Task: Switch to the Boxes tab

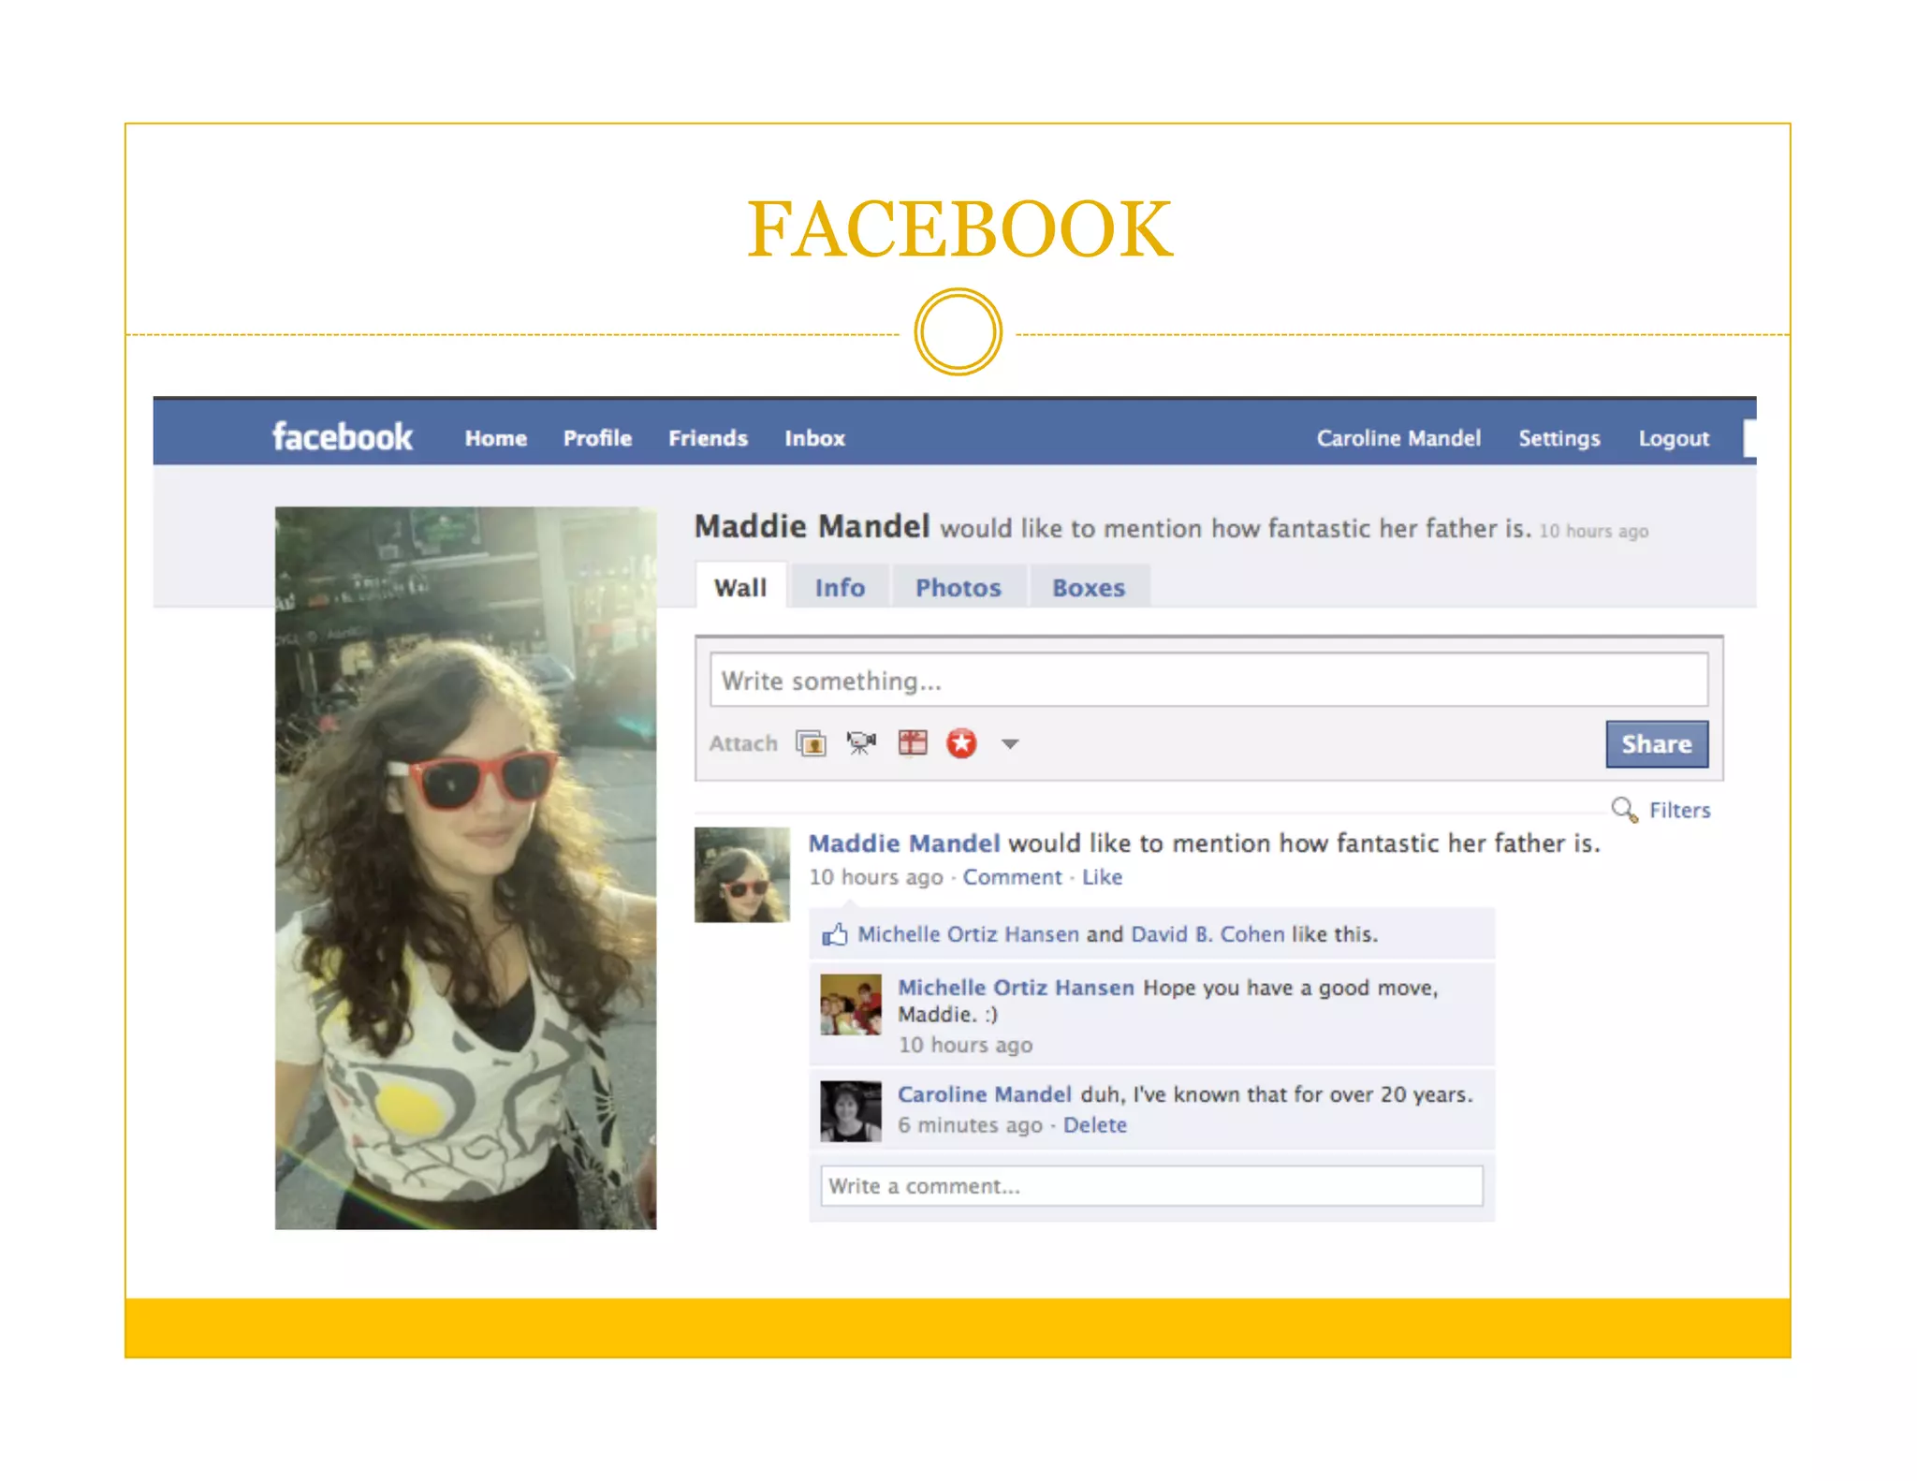Action: click(1089, 587)
